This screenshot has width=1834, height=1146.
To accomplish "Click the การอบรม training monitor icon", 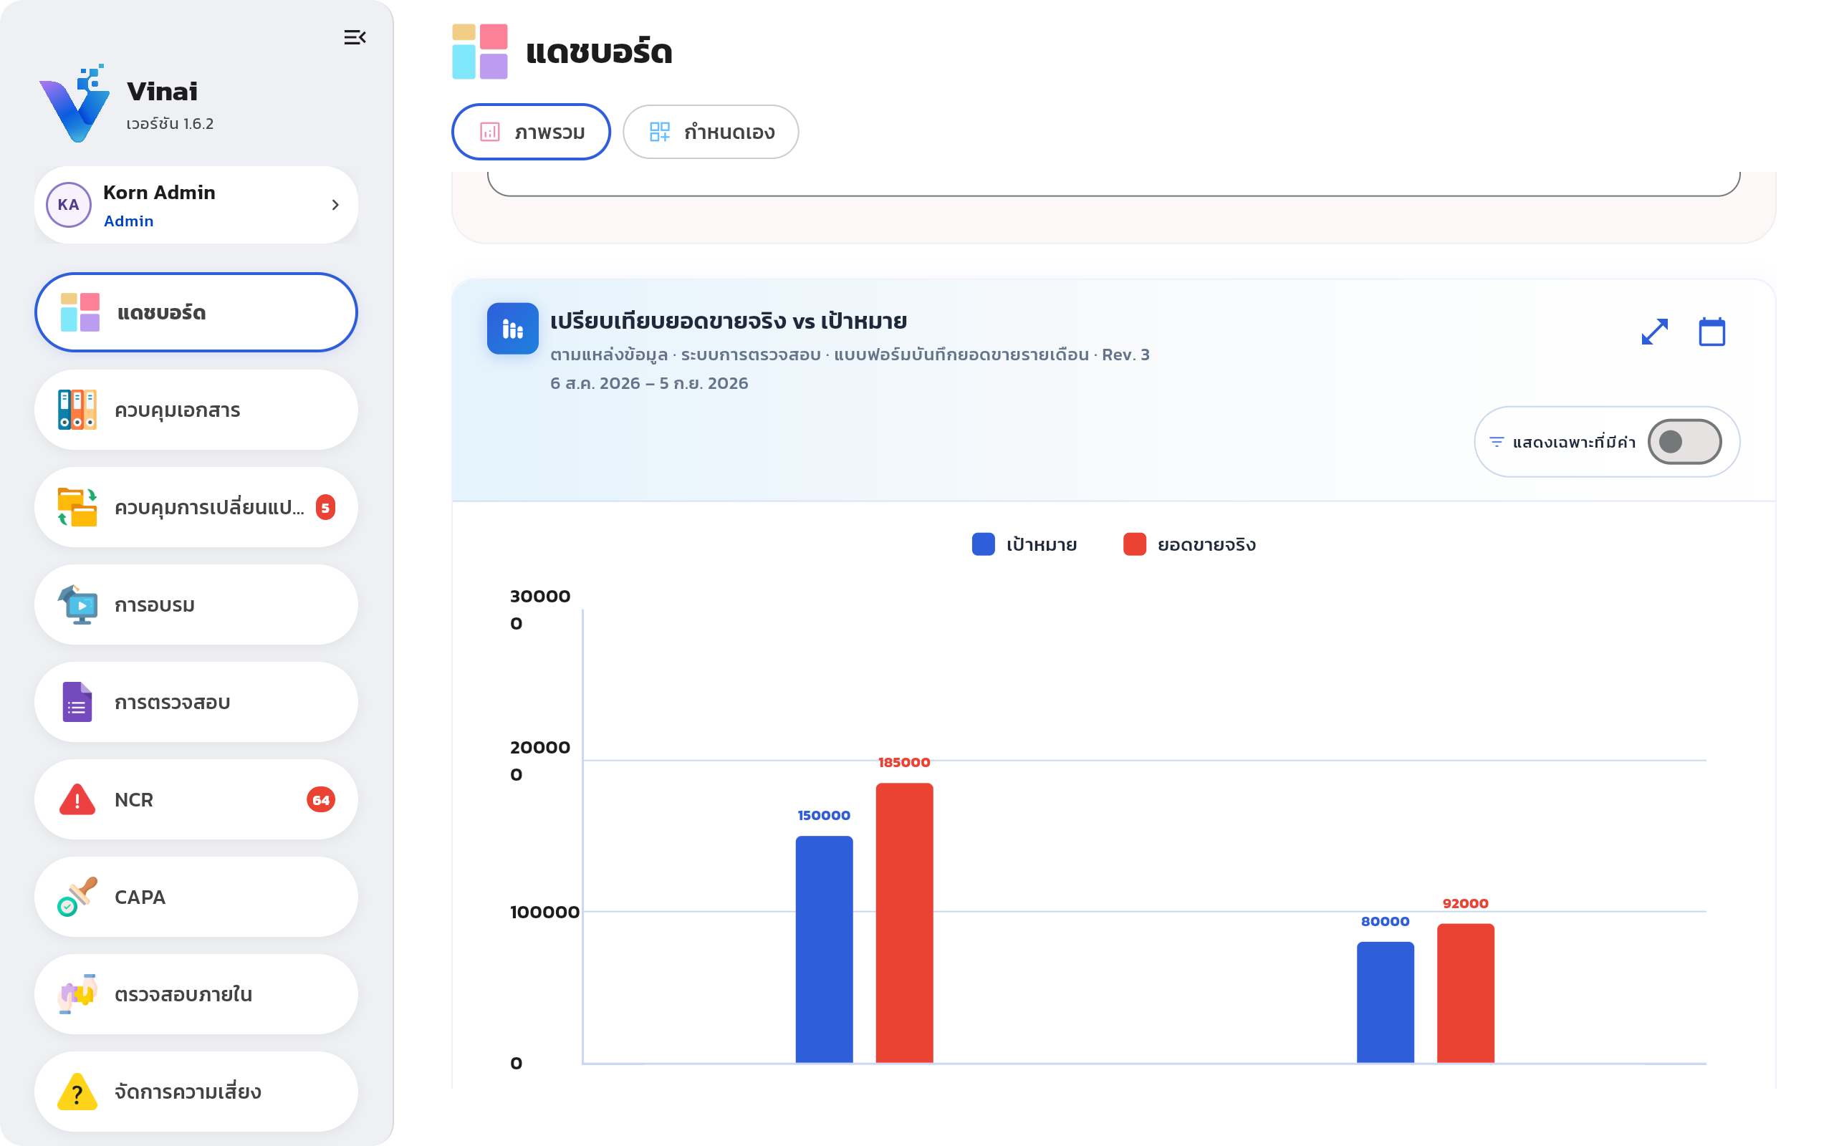I will (x=77, y=605).
